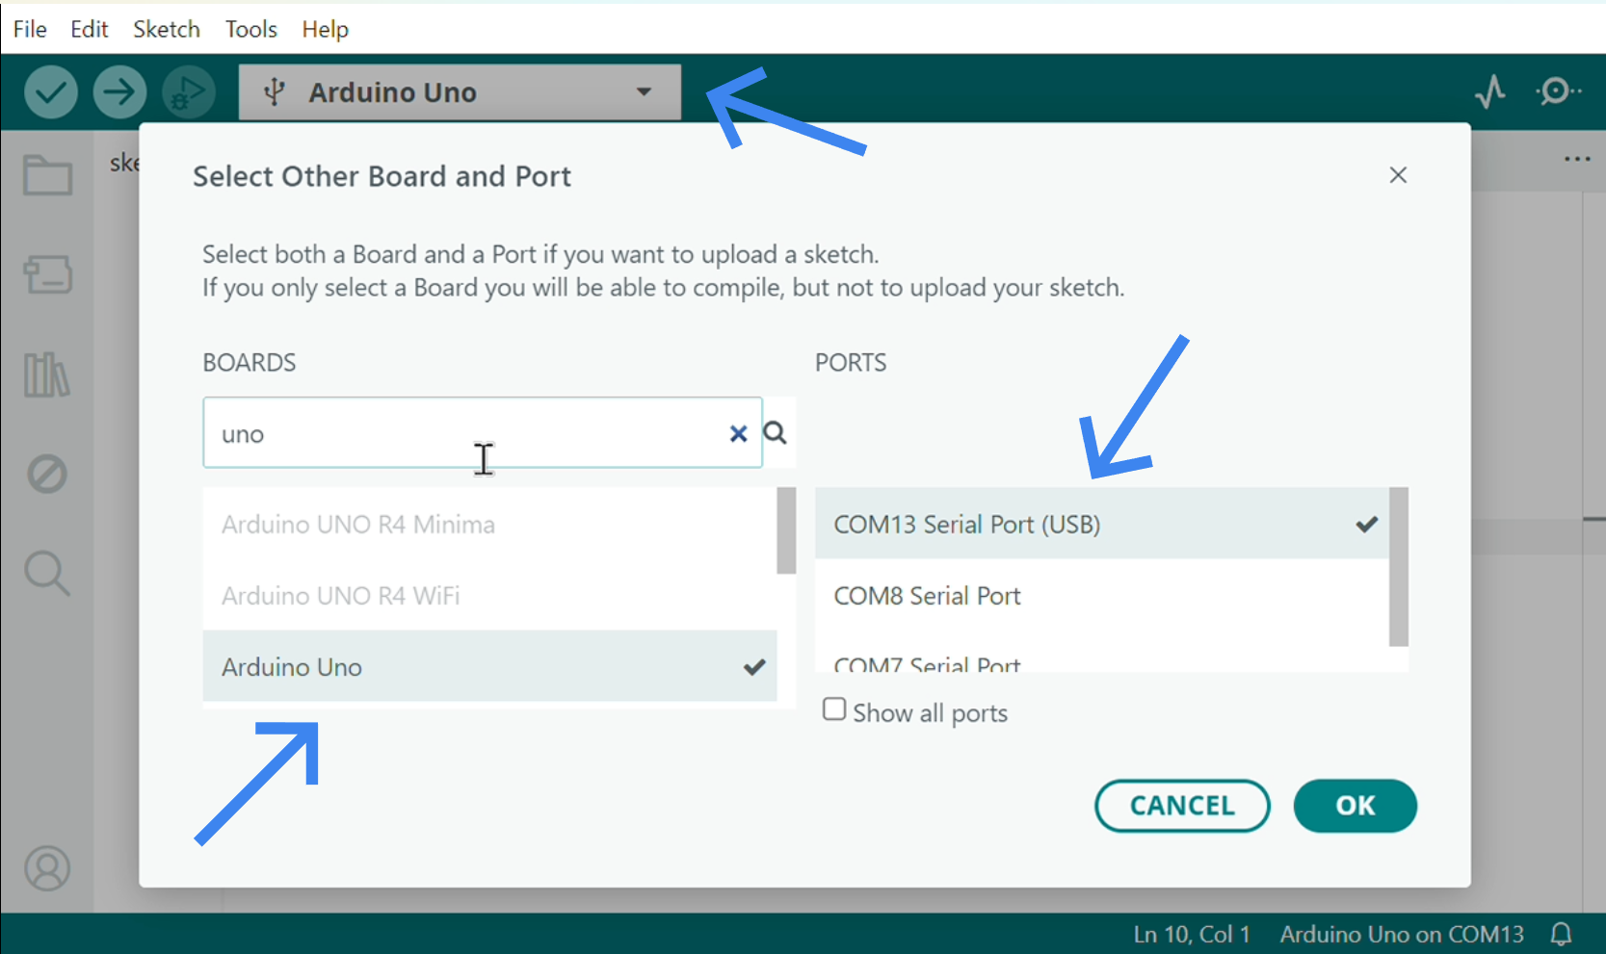This screenshot has height=954, width=1606.
Task: Open the Library Manager sidebar icon
Action: (47, 374)
